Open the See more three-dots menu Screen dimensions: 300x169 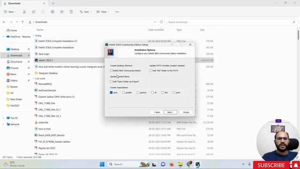click(117, 12)
